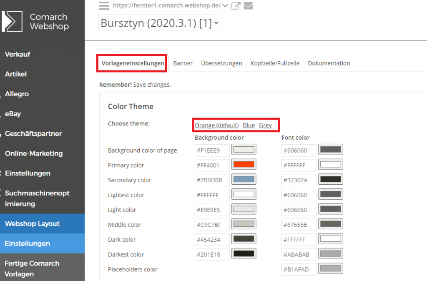Edit Darkest color font hex field #ABABAB
The height and width of the screenshot is (281, 427).
299,255
